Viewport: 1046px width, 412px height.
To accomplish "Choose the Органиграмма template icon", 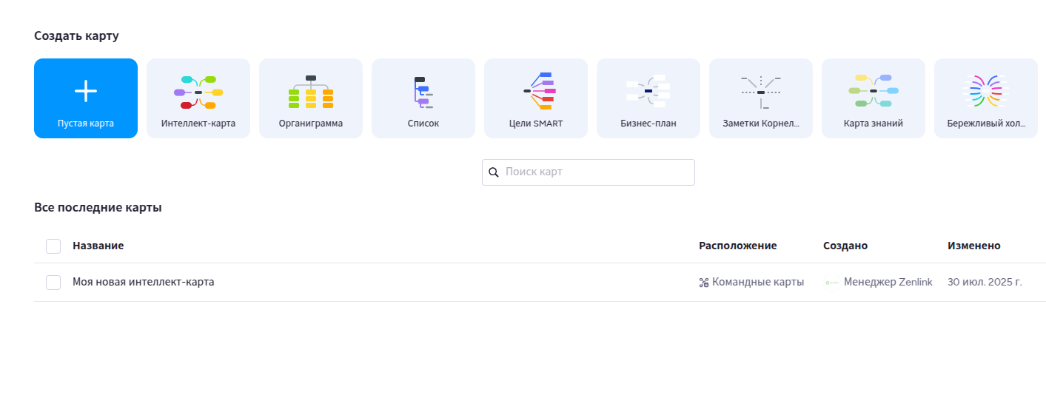I will 311,92.
